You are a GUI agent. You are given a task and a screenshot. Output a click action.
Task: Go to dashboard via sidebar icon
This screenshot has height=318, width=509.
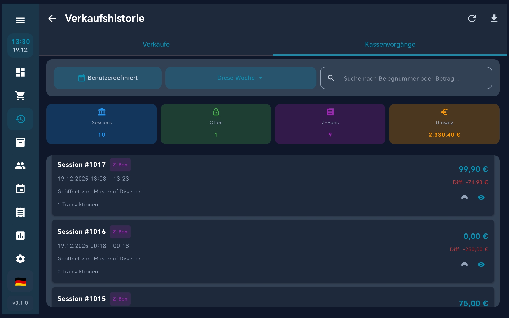point(20,72)
